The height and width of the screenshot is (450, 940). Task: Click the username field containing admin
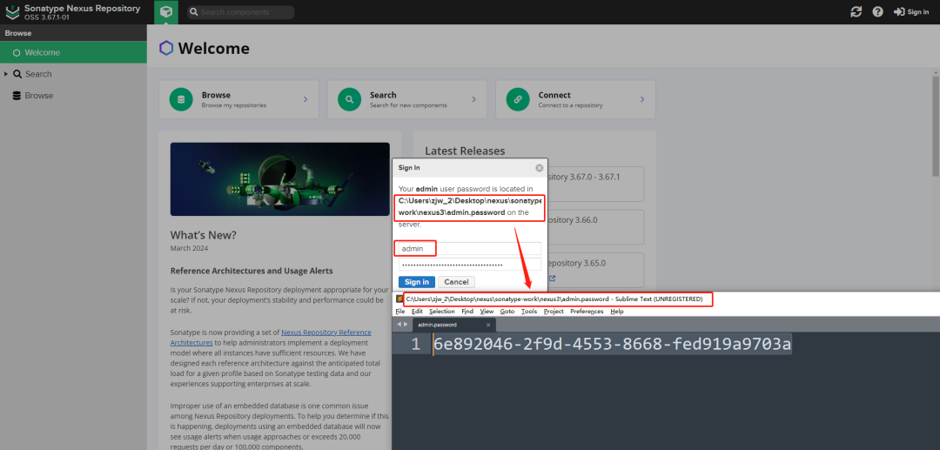(x=470, y=248)
